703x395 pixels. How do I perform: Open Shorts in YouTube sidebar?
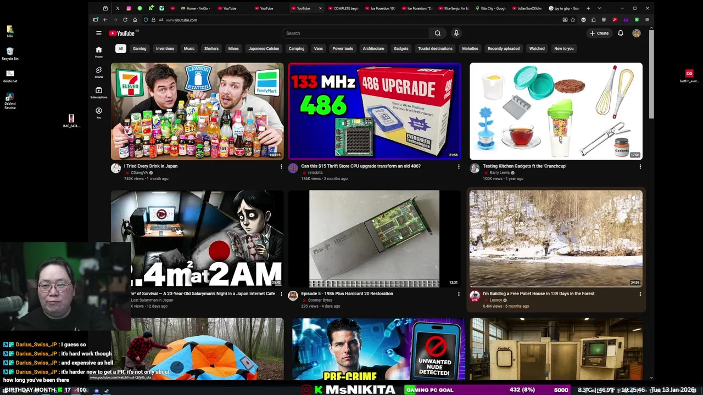(x=99, y=72)
